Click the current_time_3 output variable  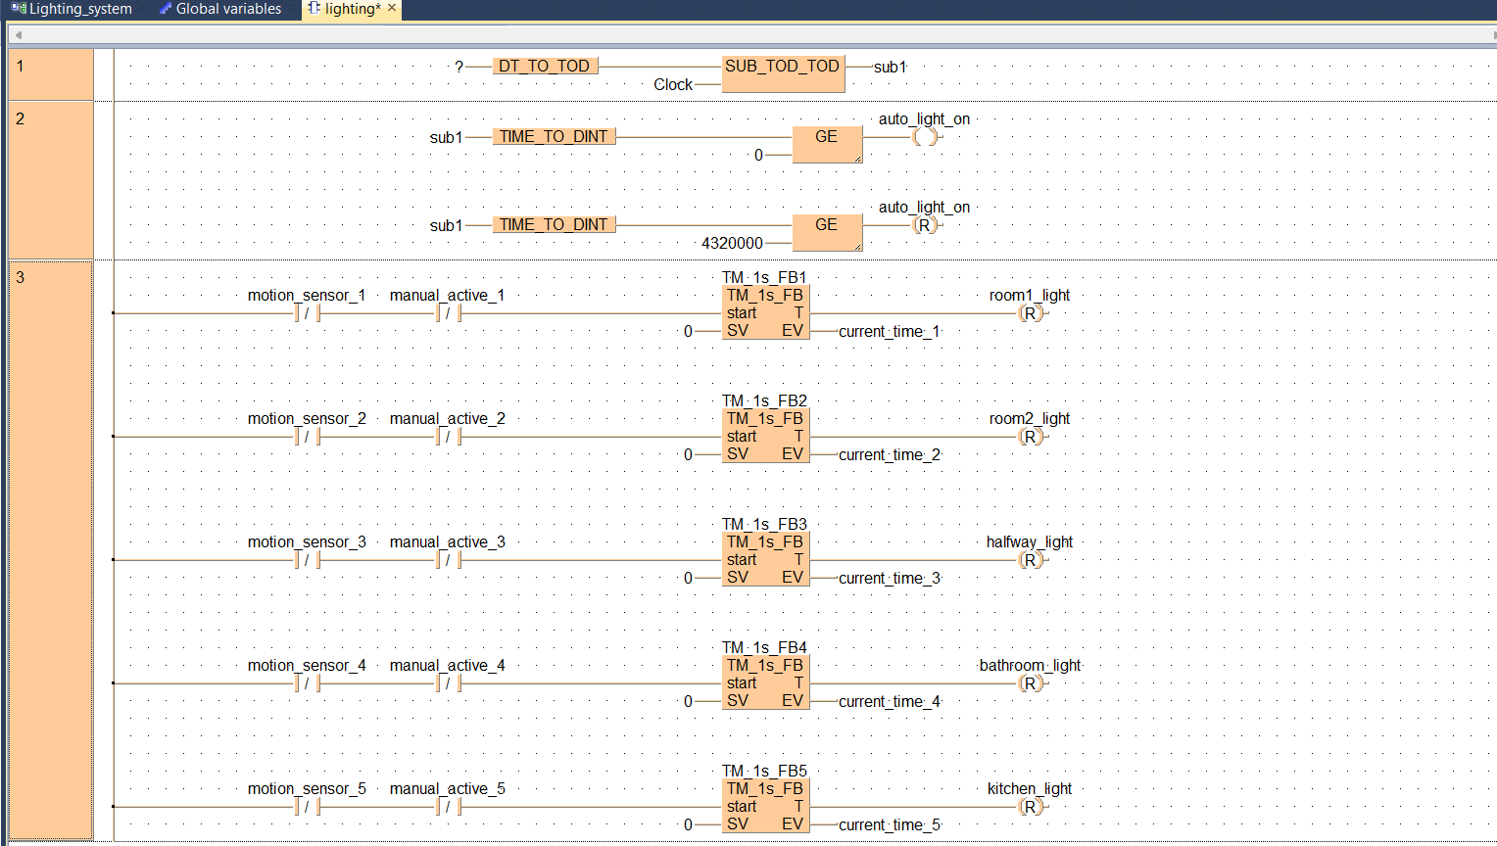click(889, 579)
